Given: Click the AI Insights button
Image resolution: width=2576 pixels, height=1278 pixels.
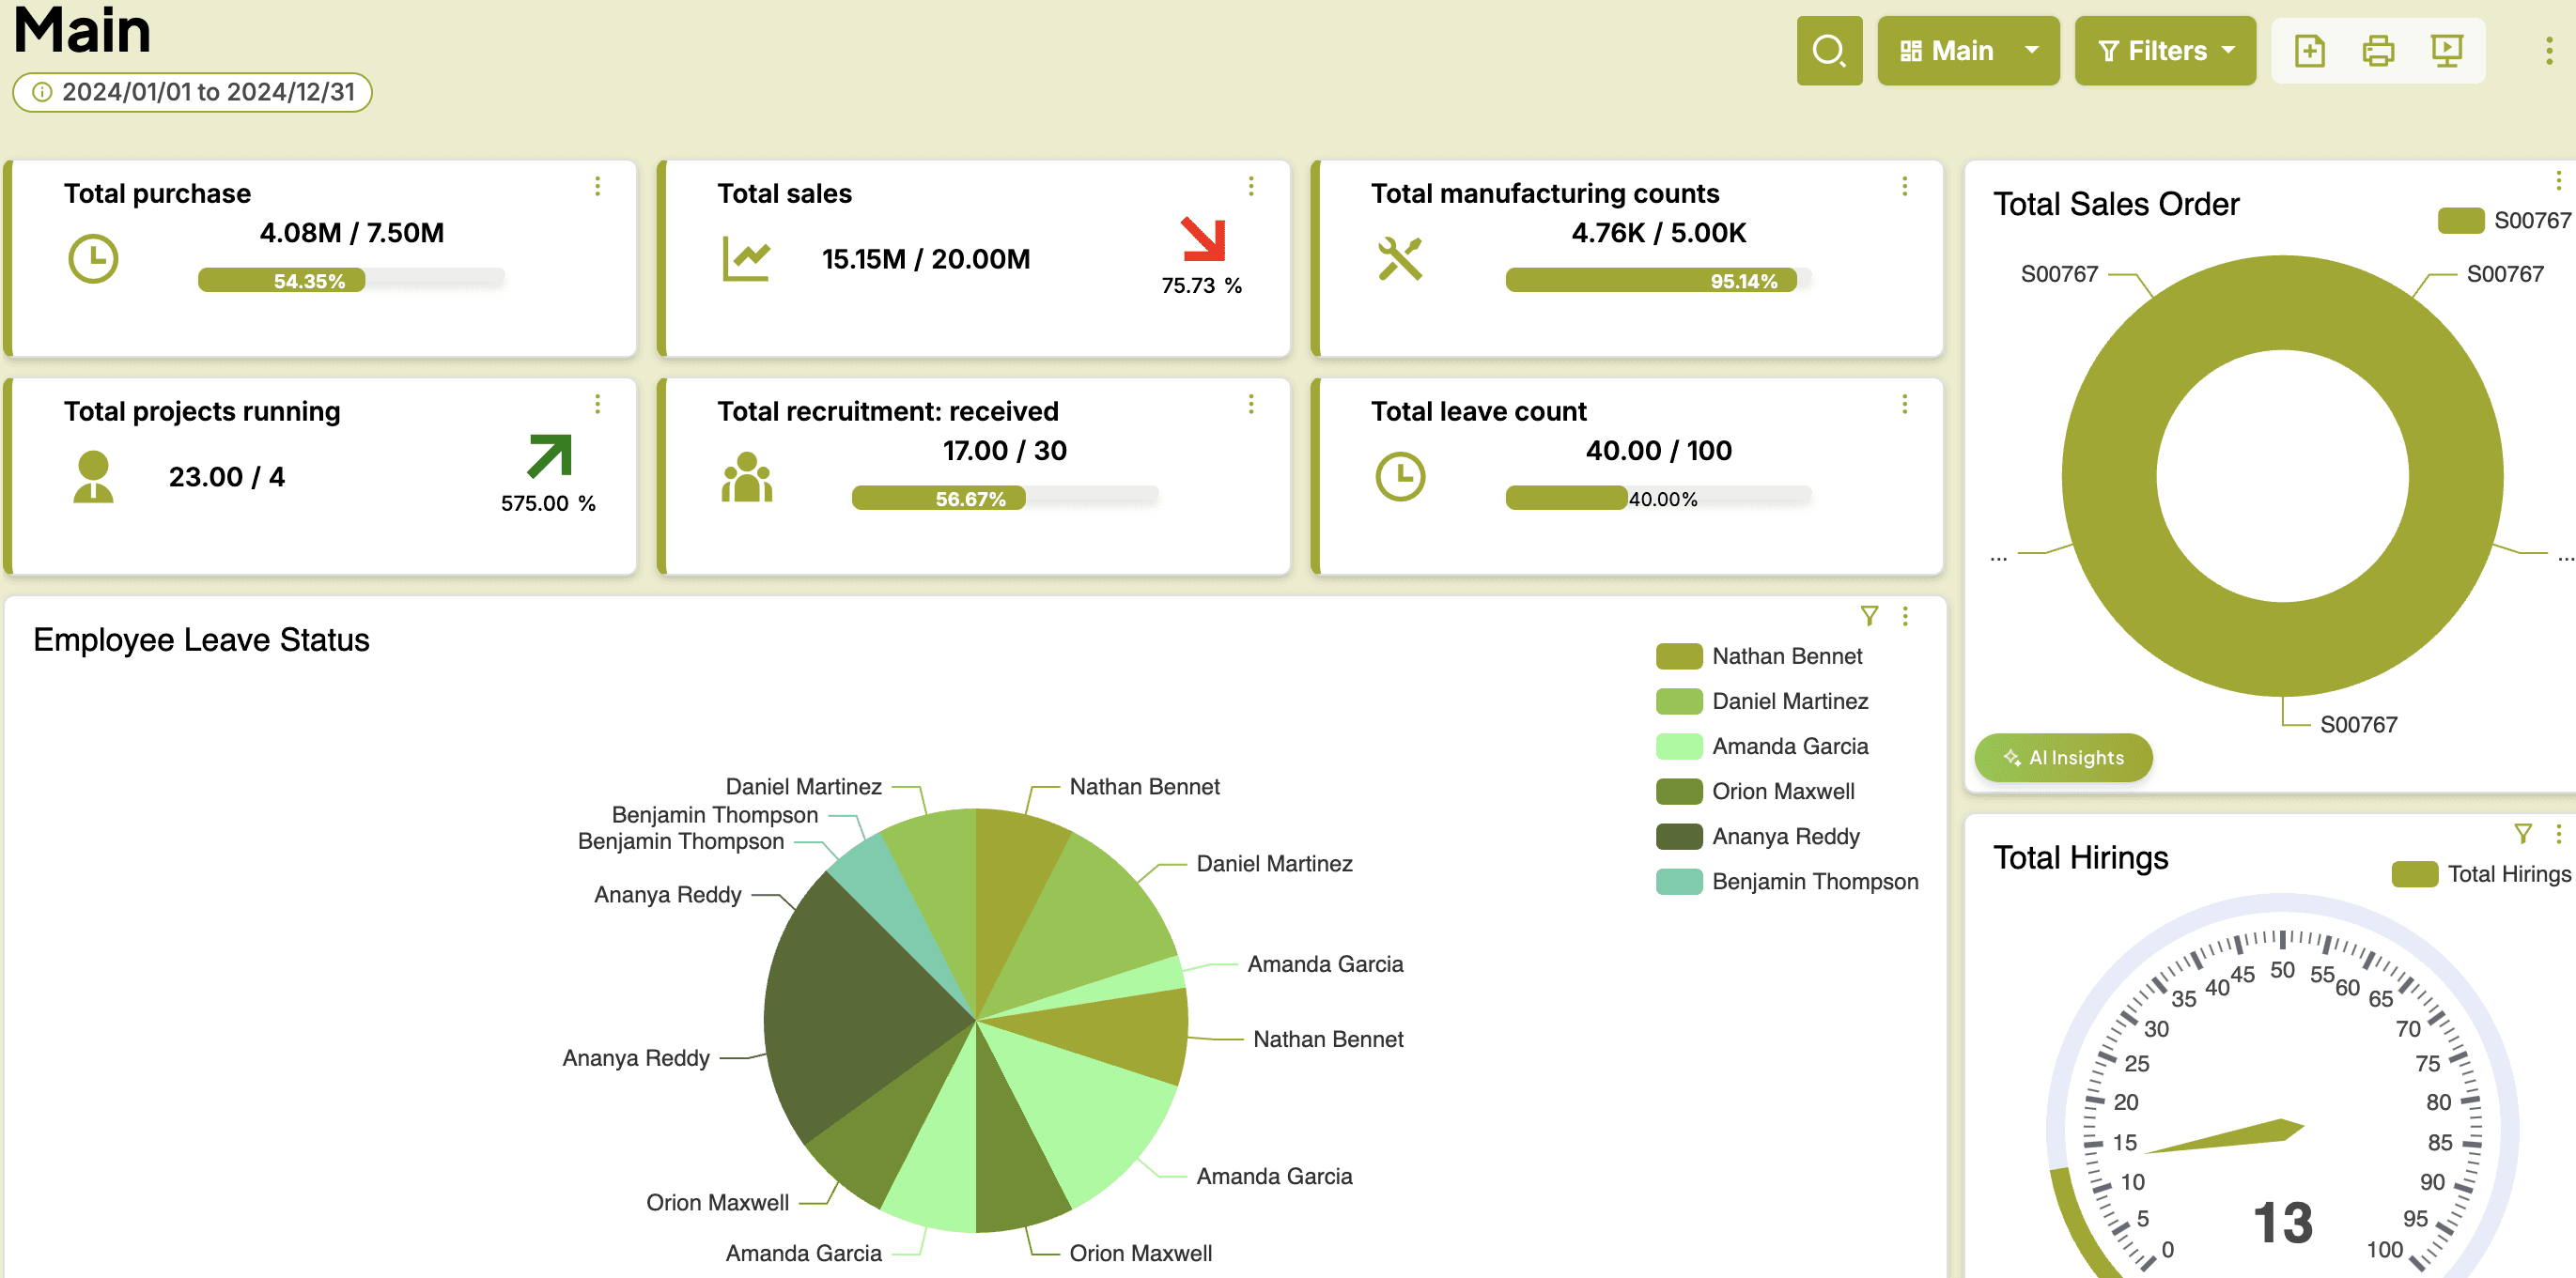Looking at the screenshot, I should (2063, 758).
